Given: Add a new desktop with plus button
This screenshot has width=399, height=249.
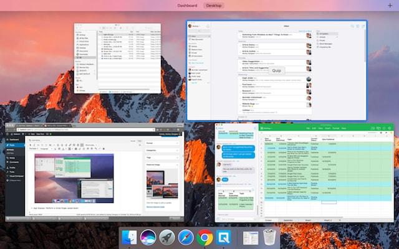Looking at the screenshot, I should pos(390,6).
